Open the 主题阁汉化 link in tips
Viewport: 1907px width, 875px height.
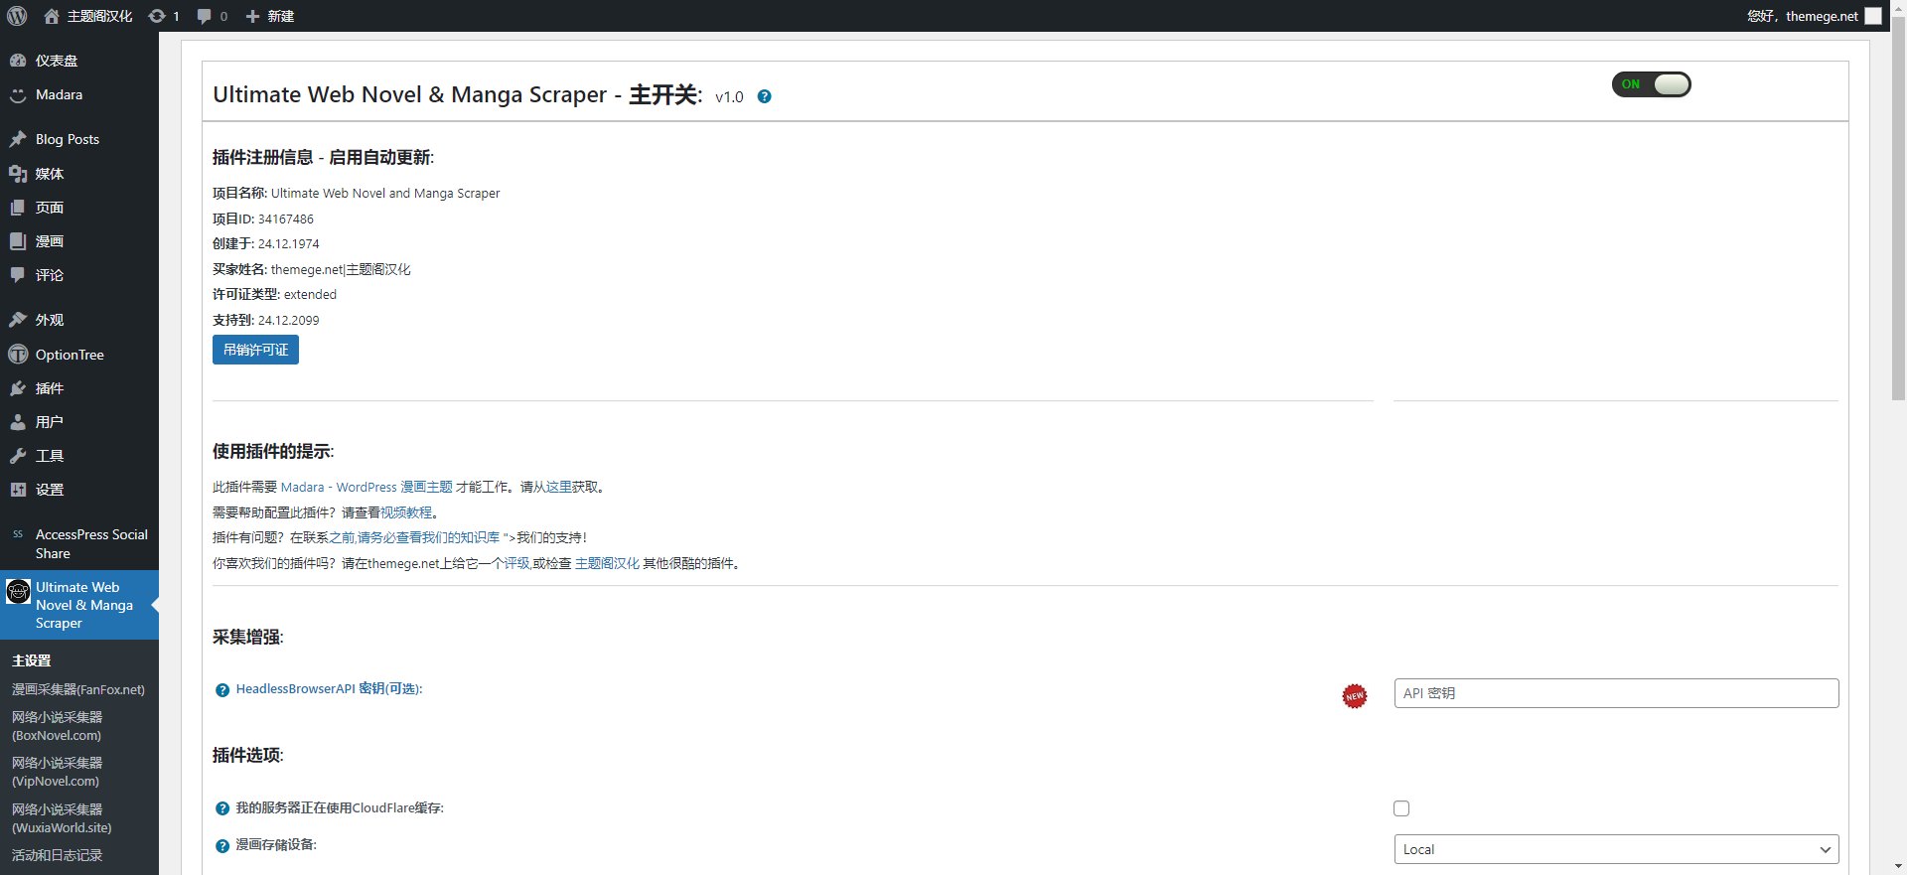[607, 563]
